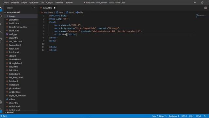The height and width of the screenshot is (118, 209).
Task: Click the errors and warnings status indicator
Action: (4, 116)
